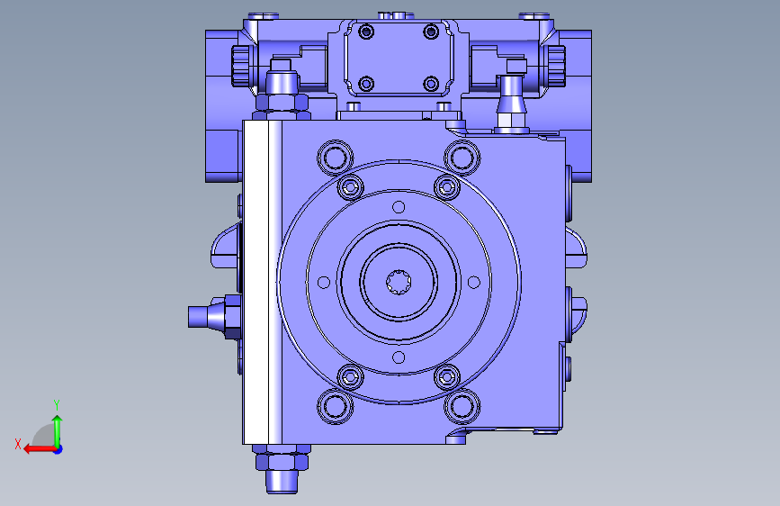
Task: Select the small hole left of the shaft
Action: coord(323,283)
